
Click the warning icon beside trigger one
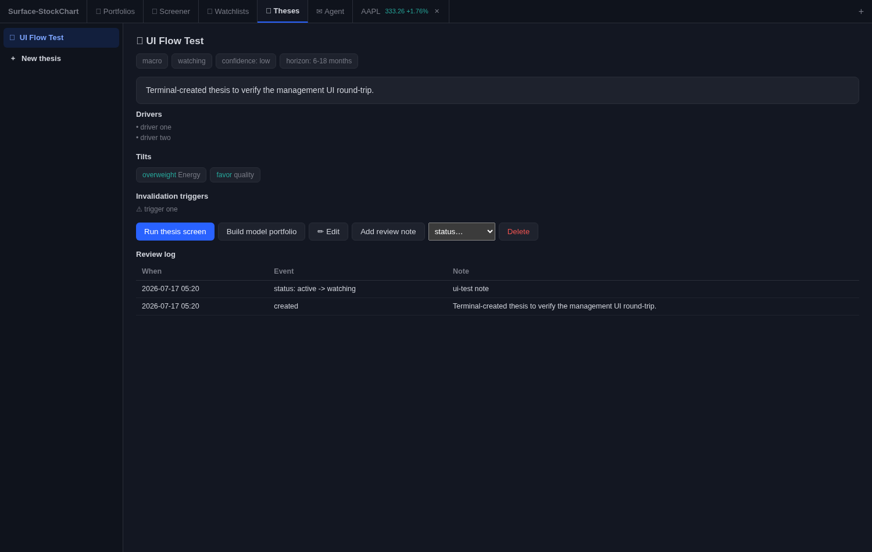tap(139, 209)
